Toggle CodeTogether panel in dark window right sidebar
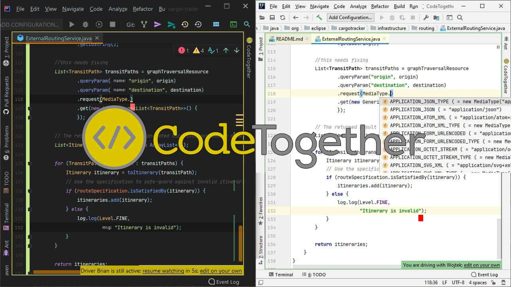Viewport: 511px width, 287px height. pyautogui.click(x=249, y=57)
